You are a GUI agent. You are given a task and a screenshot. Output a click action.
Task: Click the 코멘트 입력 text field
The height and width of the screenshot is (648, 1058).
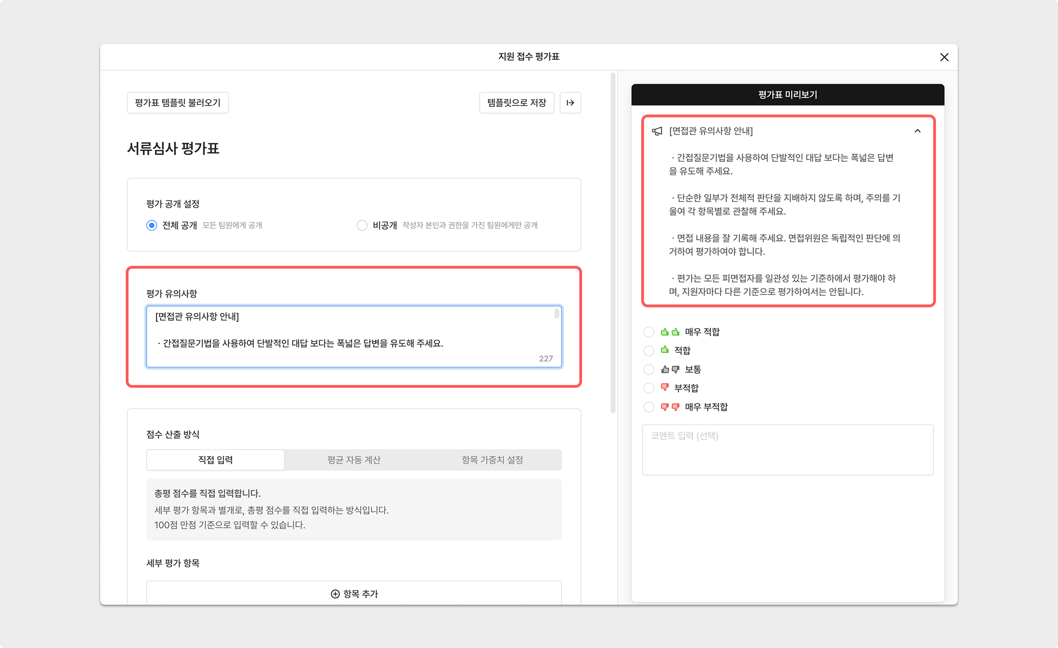pos(787,450)
